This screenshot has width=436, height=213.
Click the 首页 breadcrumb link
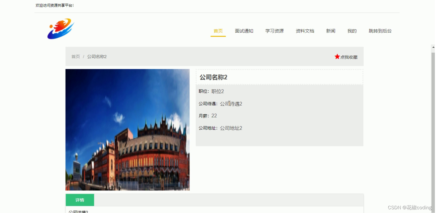[75, 56]
